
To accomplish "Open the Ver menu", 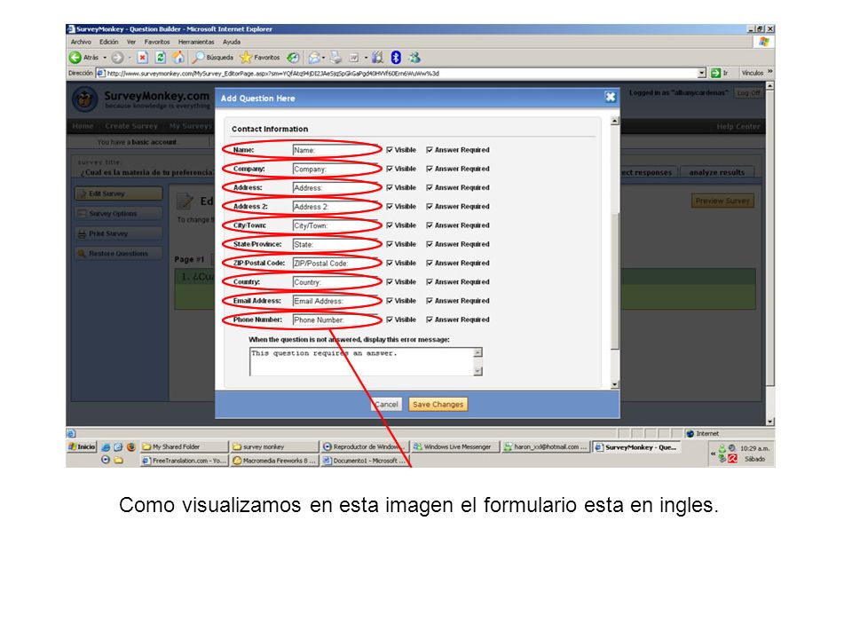I will (131, 42).
